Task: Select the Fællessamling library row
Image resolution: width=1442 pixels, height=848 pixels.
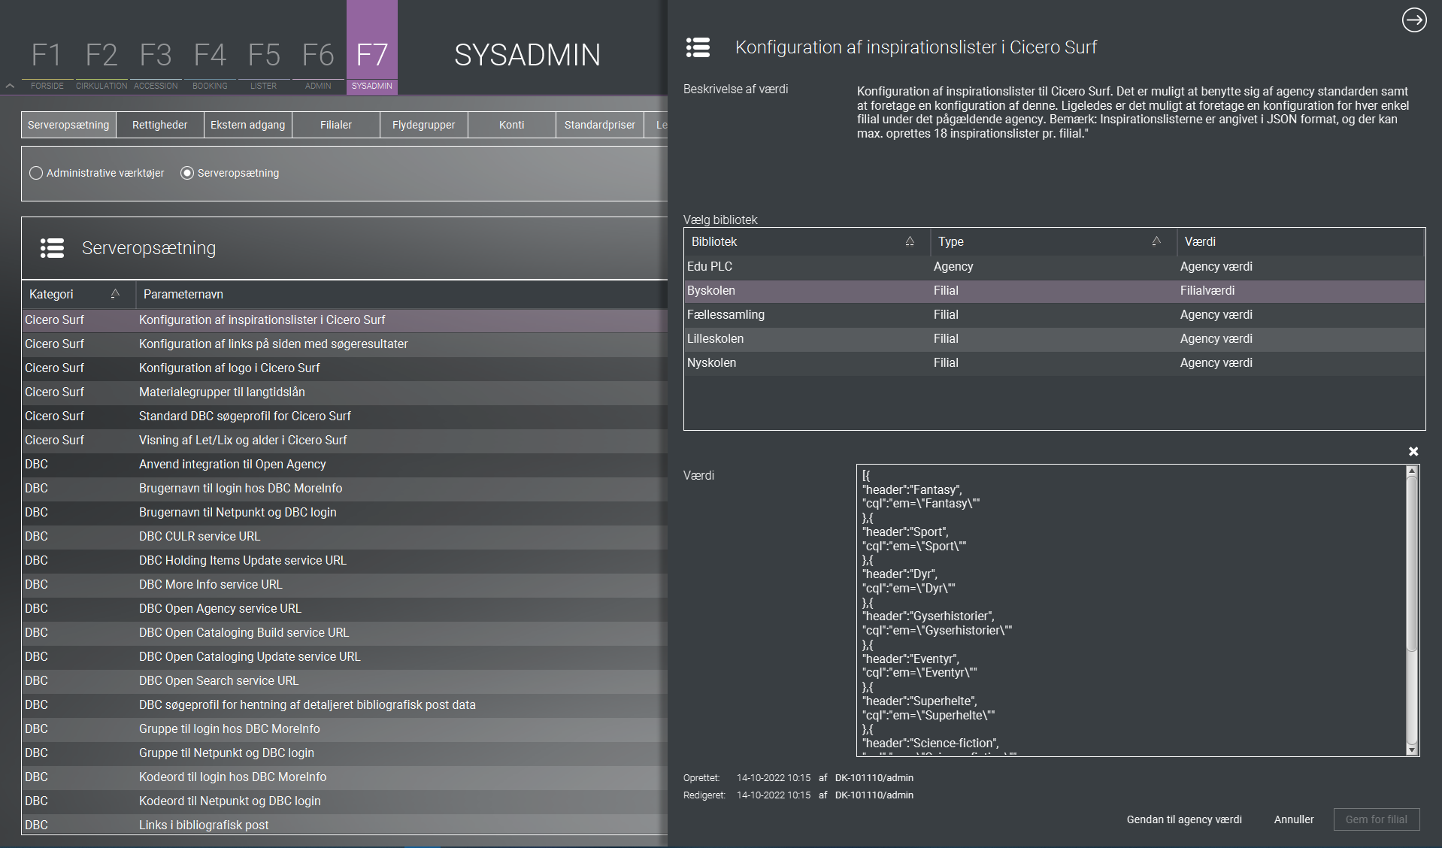Action: [1054, 315]
